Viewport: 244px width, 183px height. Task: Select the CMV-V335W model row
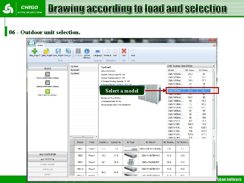[189, 80]
